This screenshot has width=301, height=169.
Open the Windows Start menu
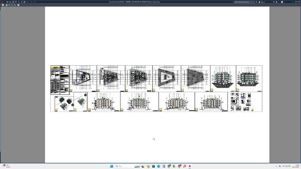click(x=111, y=166)
